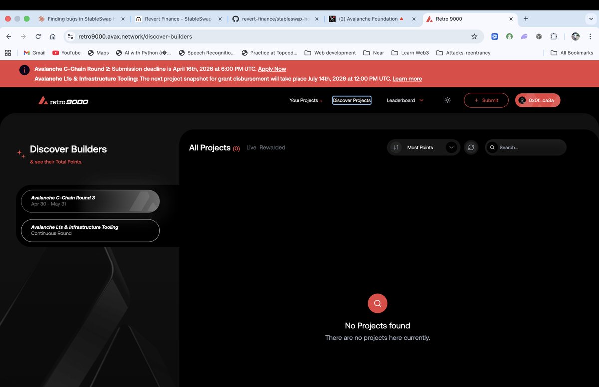This screenshot has height=387, width=599.
Task: Open the Most Points sort dropdown chevron
Action: click(451, 147)
